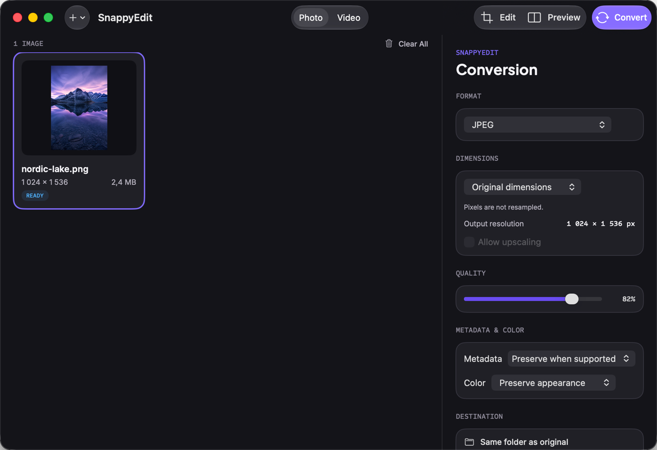Click the folder icon in Destination

tap(469, 442)
